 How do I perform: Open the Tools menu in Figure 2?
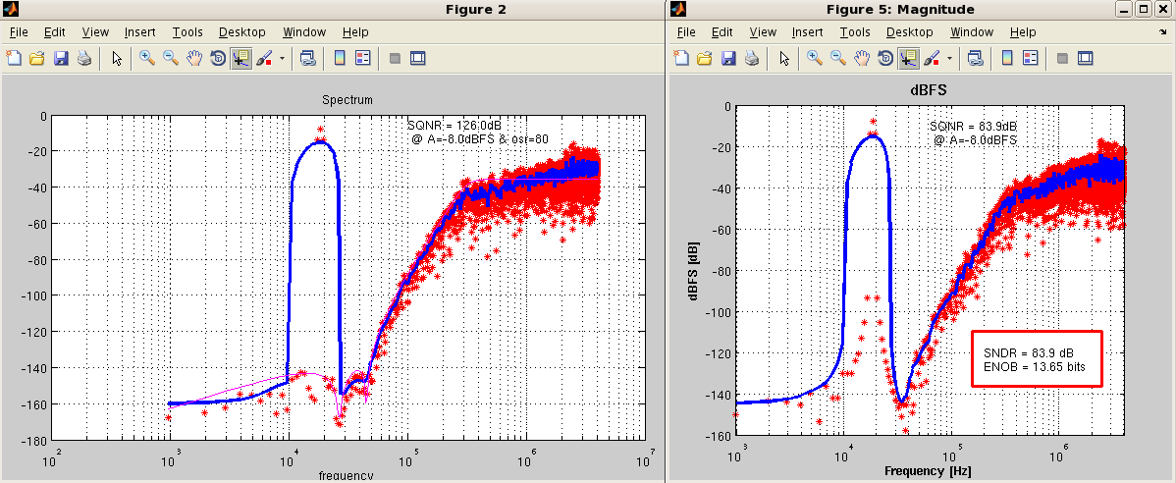tap(187, 32)
